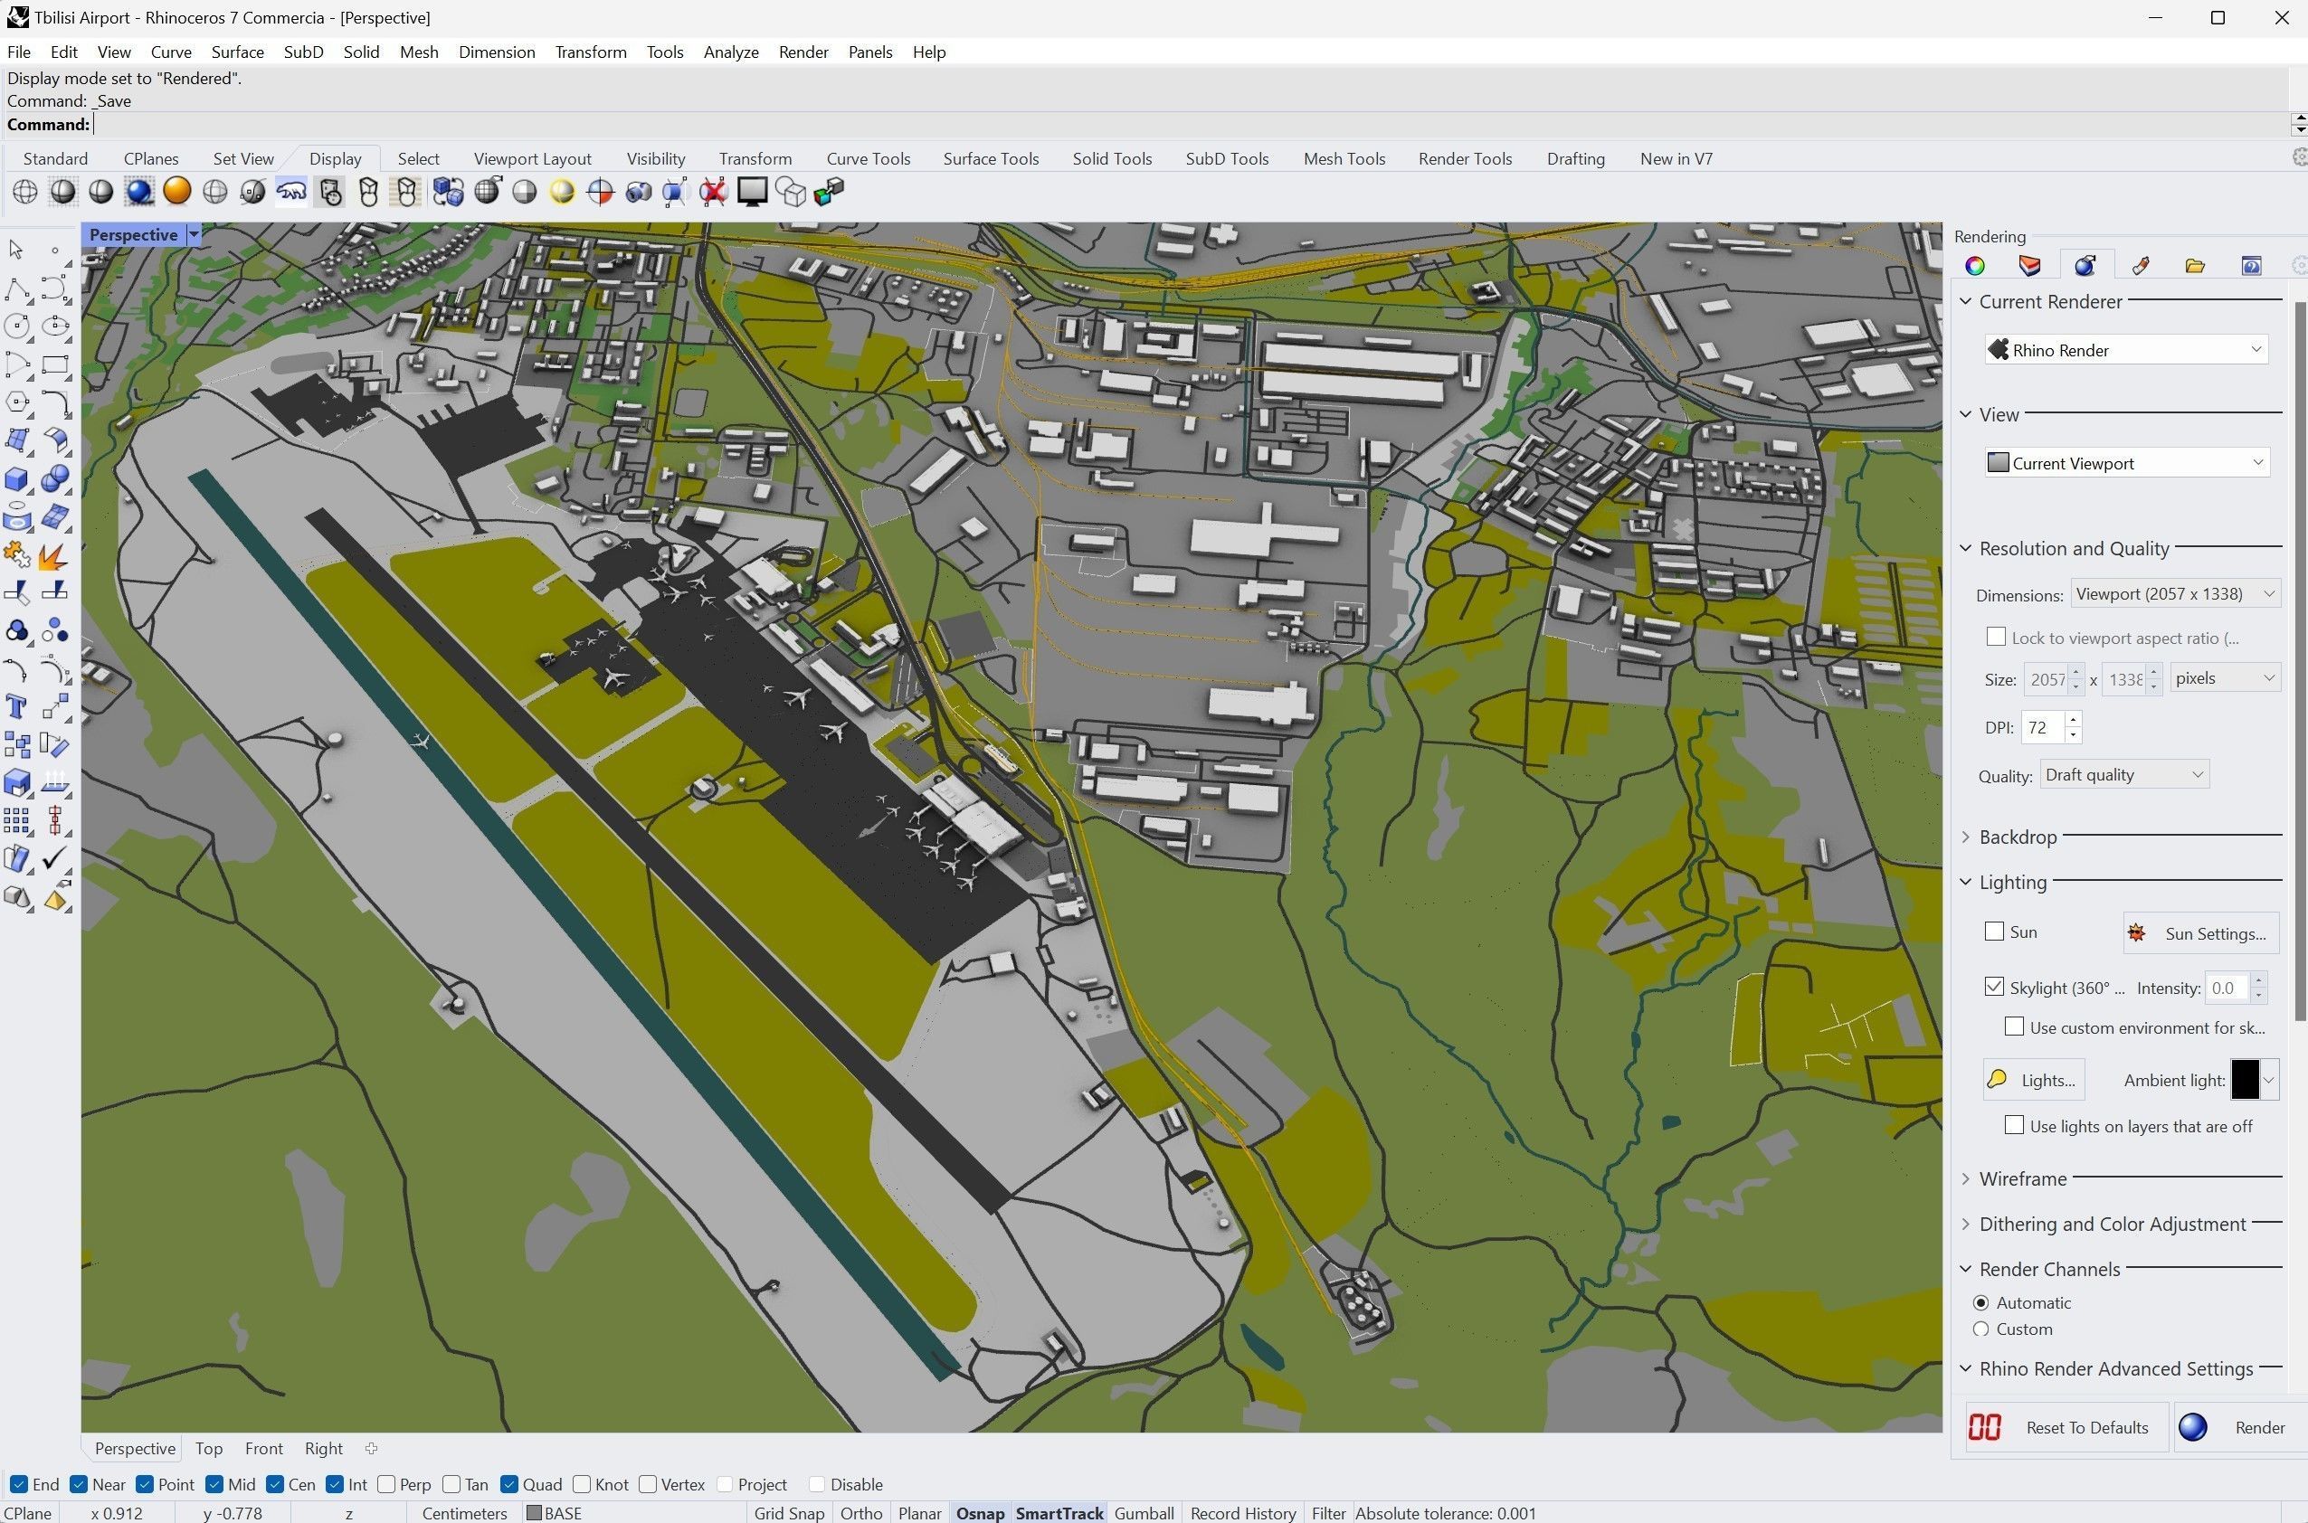Viewport: 2308px width, 1523px height.
Task: Select orange sphere Raytraced display icon
Action: [176, 193]
